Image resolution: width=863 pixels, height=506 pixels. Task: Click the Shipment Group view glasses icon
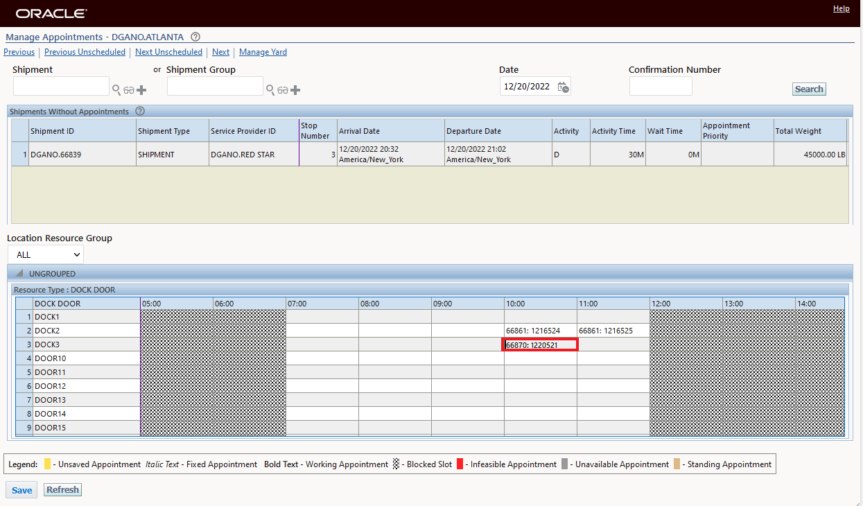(x=283, y=90)
